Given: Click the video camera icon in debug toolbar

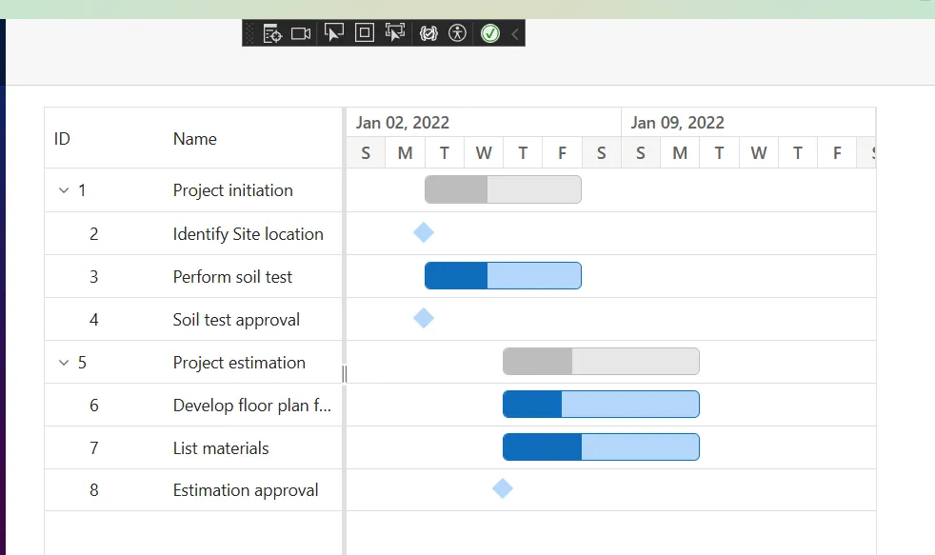Looking at the screenshot, I should point(301,33).
